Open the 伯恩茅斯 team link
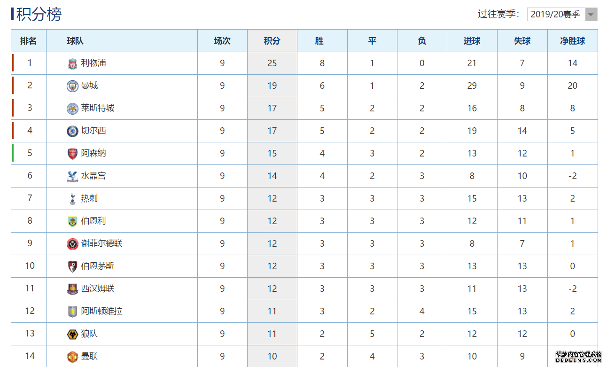This screenshot has width=607, height=367. pos(97,266)
